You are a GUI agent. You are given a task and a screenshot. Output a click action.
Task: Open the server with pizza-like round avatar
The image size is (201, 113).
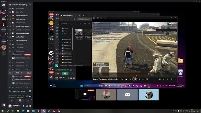[x=4, y=47]
